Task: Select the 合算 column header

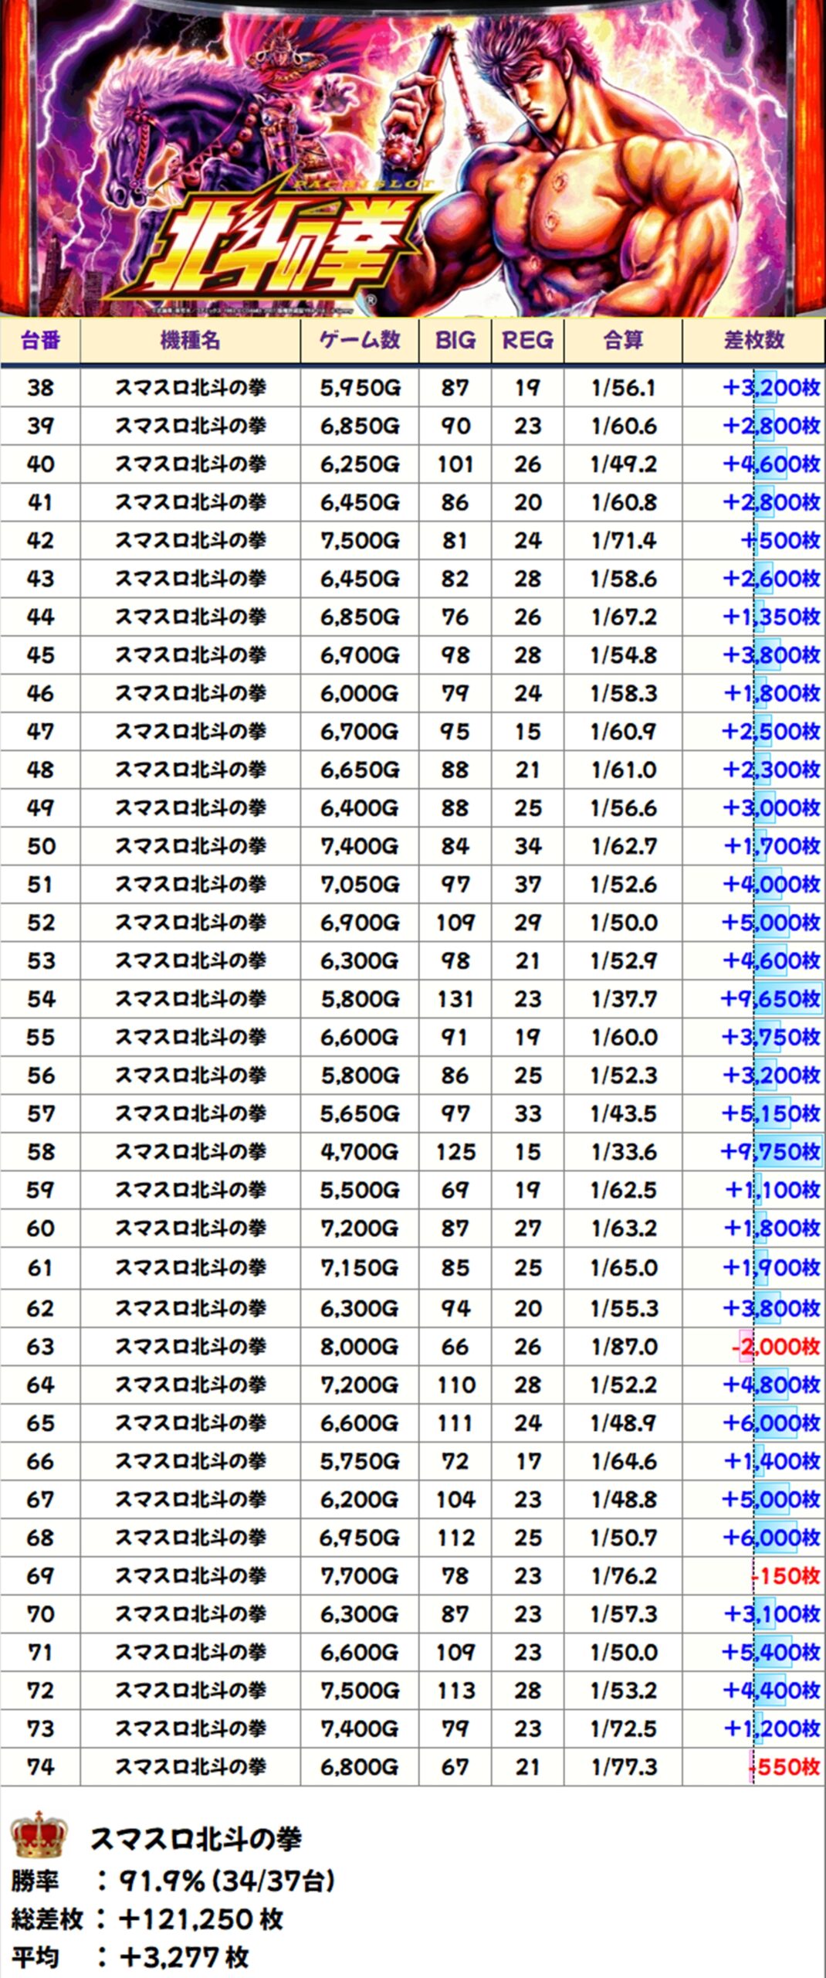Action: coord(623,340)
